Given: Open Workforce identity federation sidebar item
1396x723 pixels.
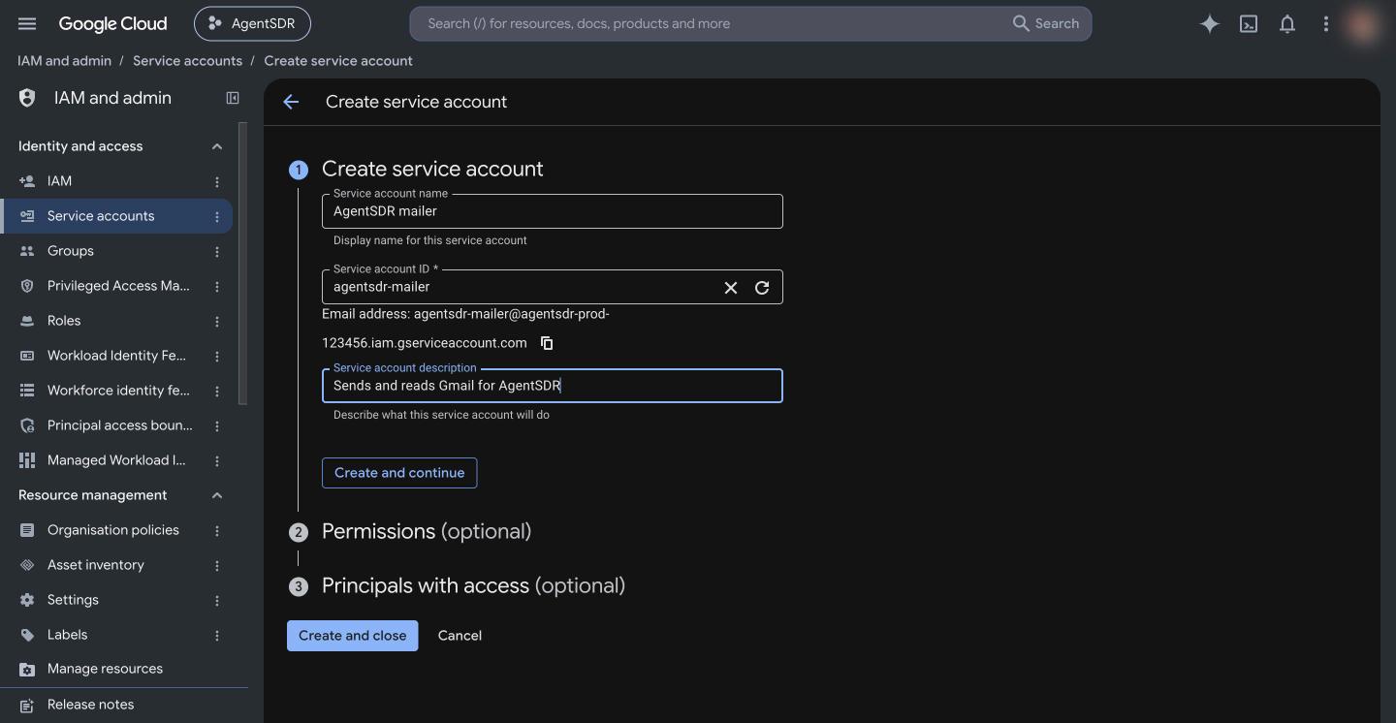Looking at the screenshot, I should (116, 391).
